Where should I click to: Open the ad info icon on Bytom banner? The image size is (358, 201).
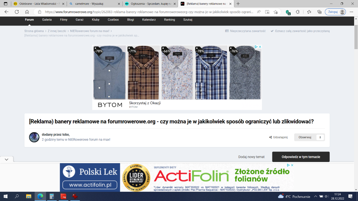click(256, 47)
